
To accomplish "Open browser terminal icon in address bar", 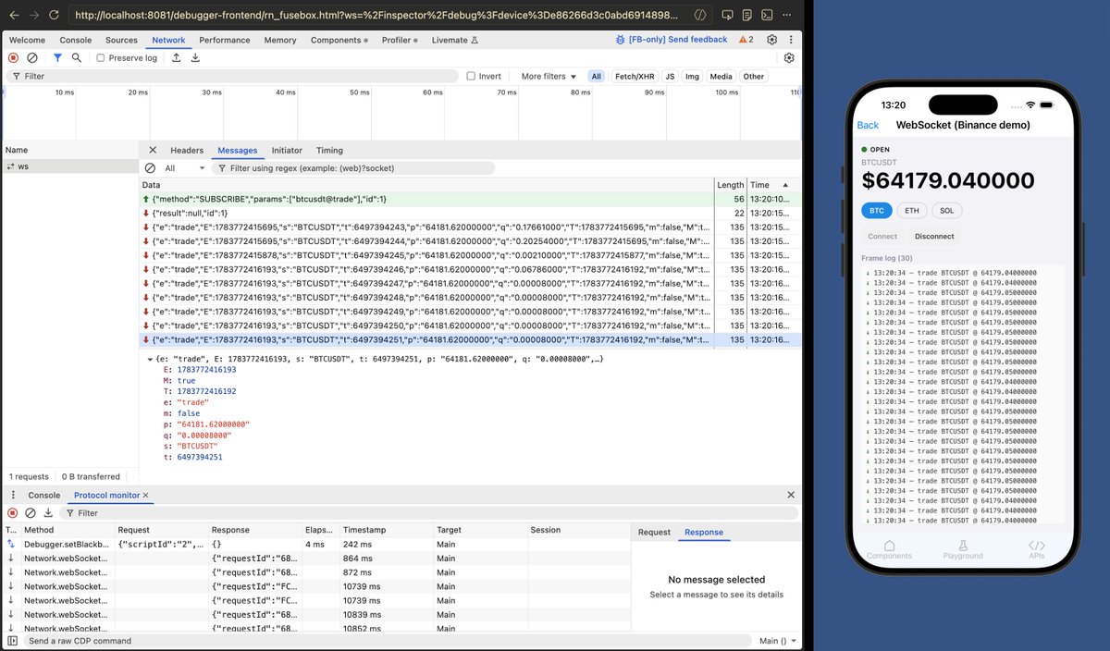I will click(768, 16).
